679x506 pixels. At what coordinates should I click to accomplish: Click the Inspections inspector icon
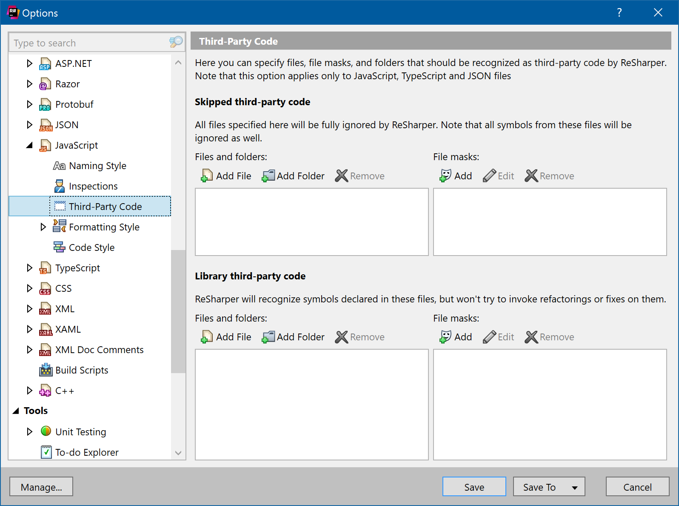coord(59,186)
